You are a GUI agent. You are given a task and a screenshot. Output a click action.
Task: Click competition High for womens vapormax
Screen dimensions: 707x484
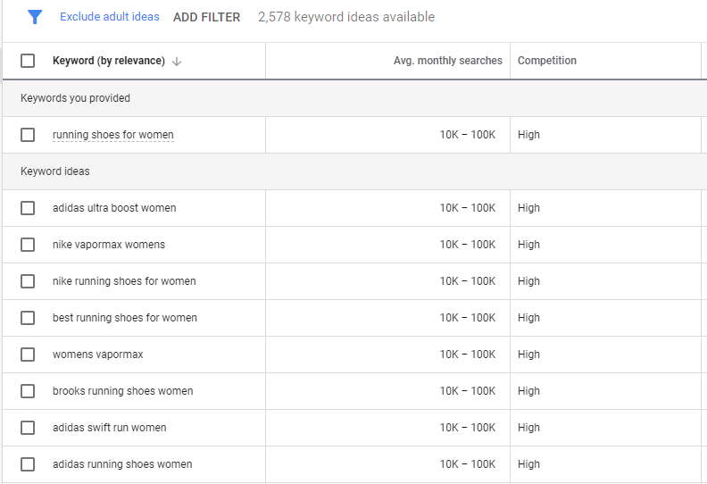[528, 355]
